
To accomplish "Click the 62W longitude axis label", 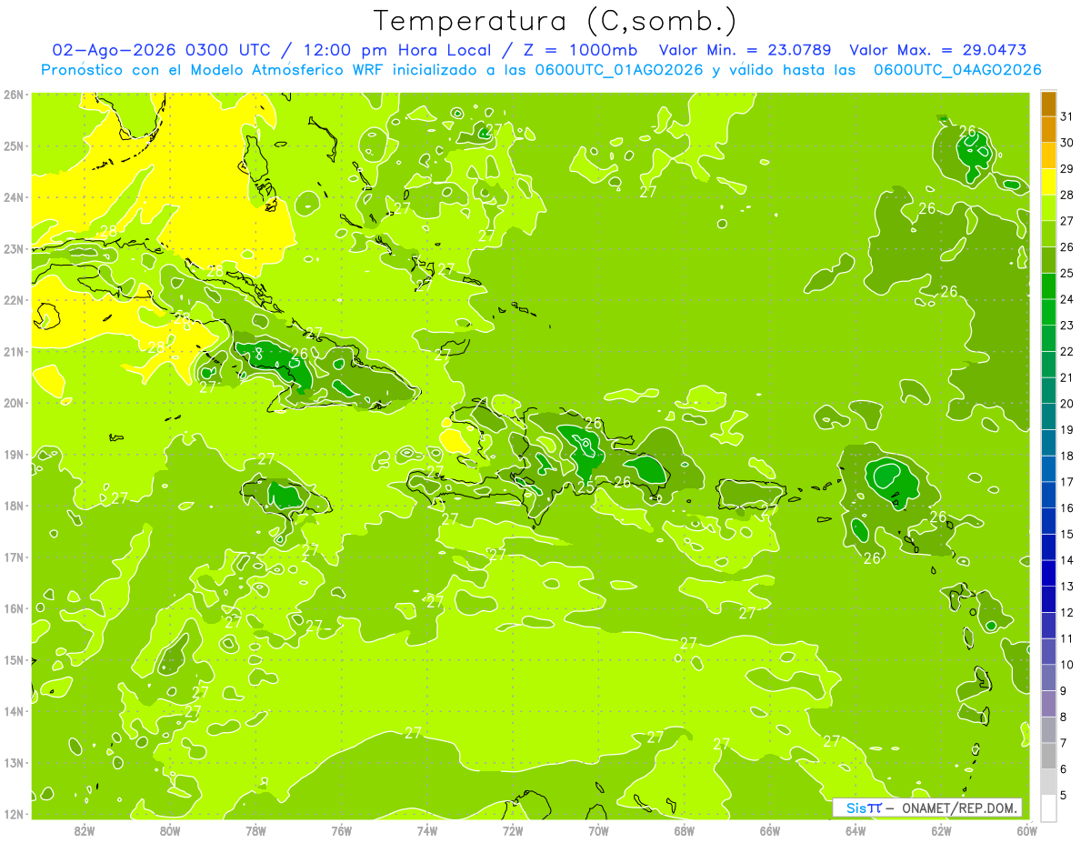I will coord(941,831).
